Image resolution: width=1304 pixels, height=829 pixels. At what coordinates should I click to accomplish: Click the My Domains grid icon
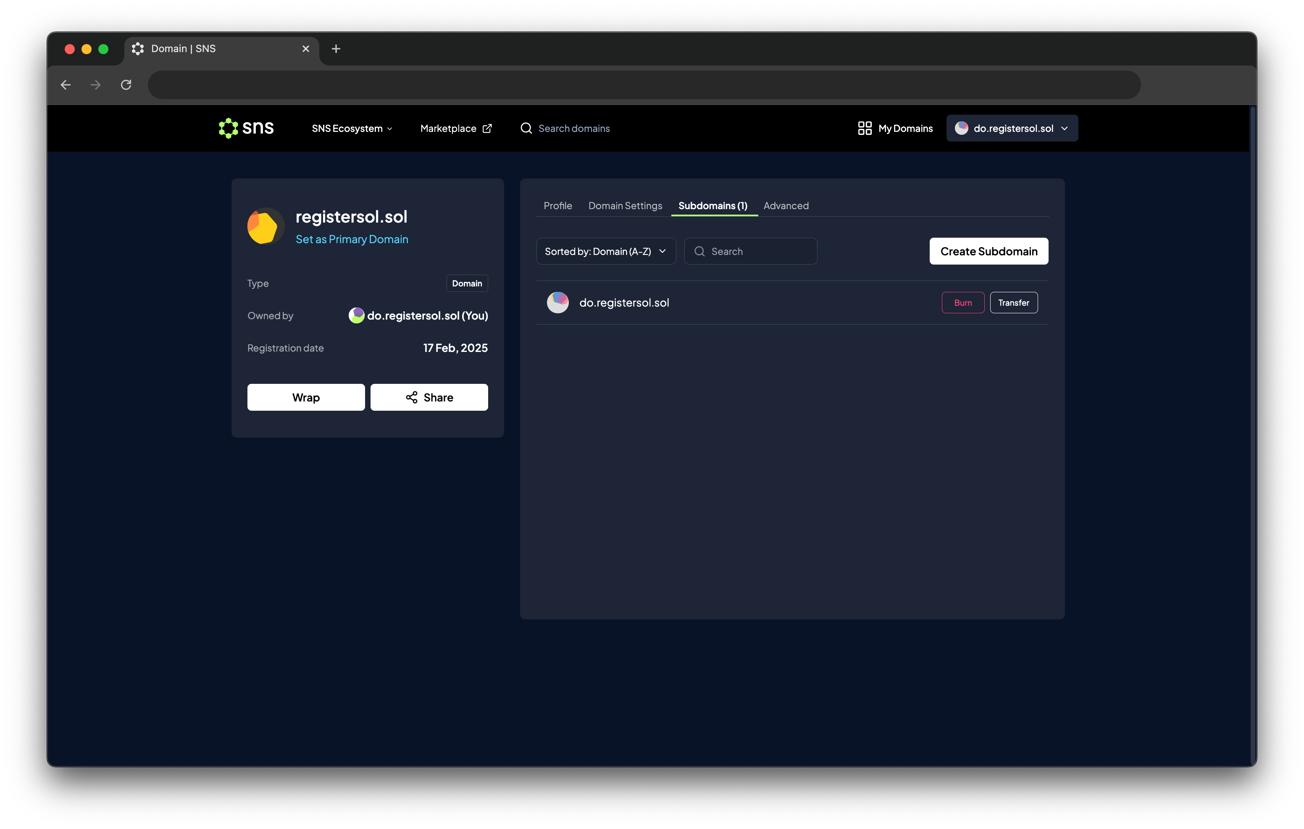tap(864, 129)
